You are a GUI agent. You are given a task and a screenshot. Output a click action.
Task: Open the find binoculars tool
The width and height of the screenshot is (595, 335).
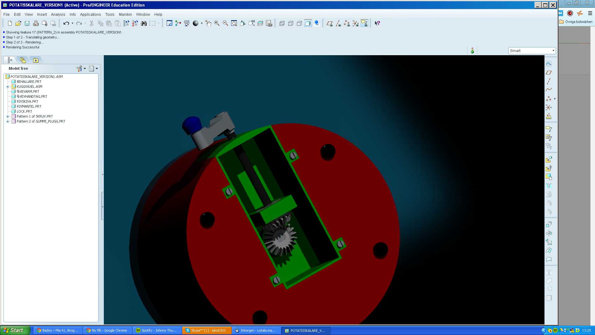[x=144, y=23]
